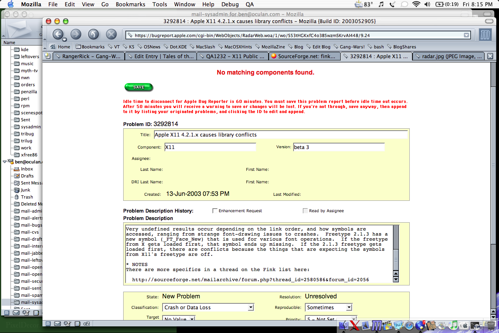
Task: Stop loading with the Stop button
Action: click(x=111, y=34)
